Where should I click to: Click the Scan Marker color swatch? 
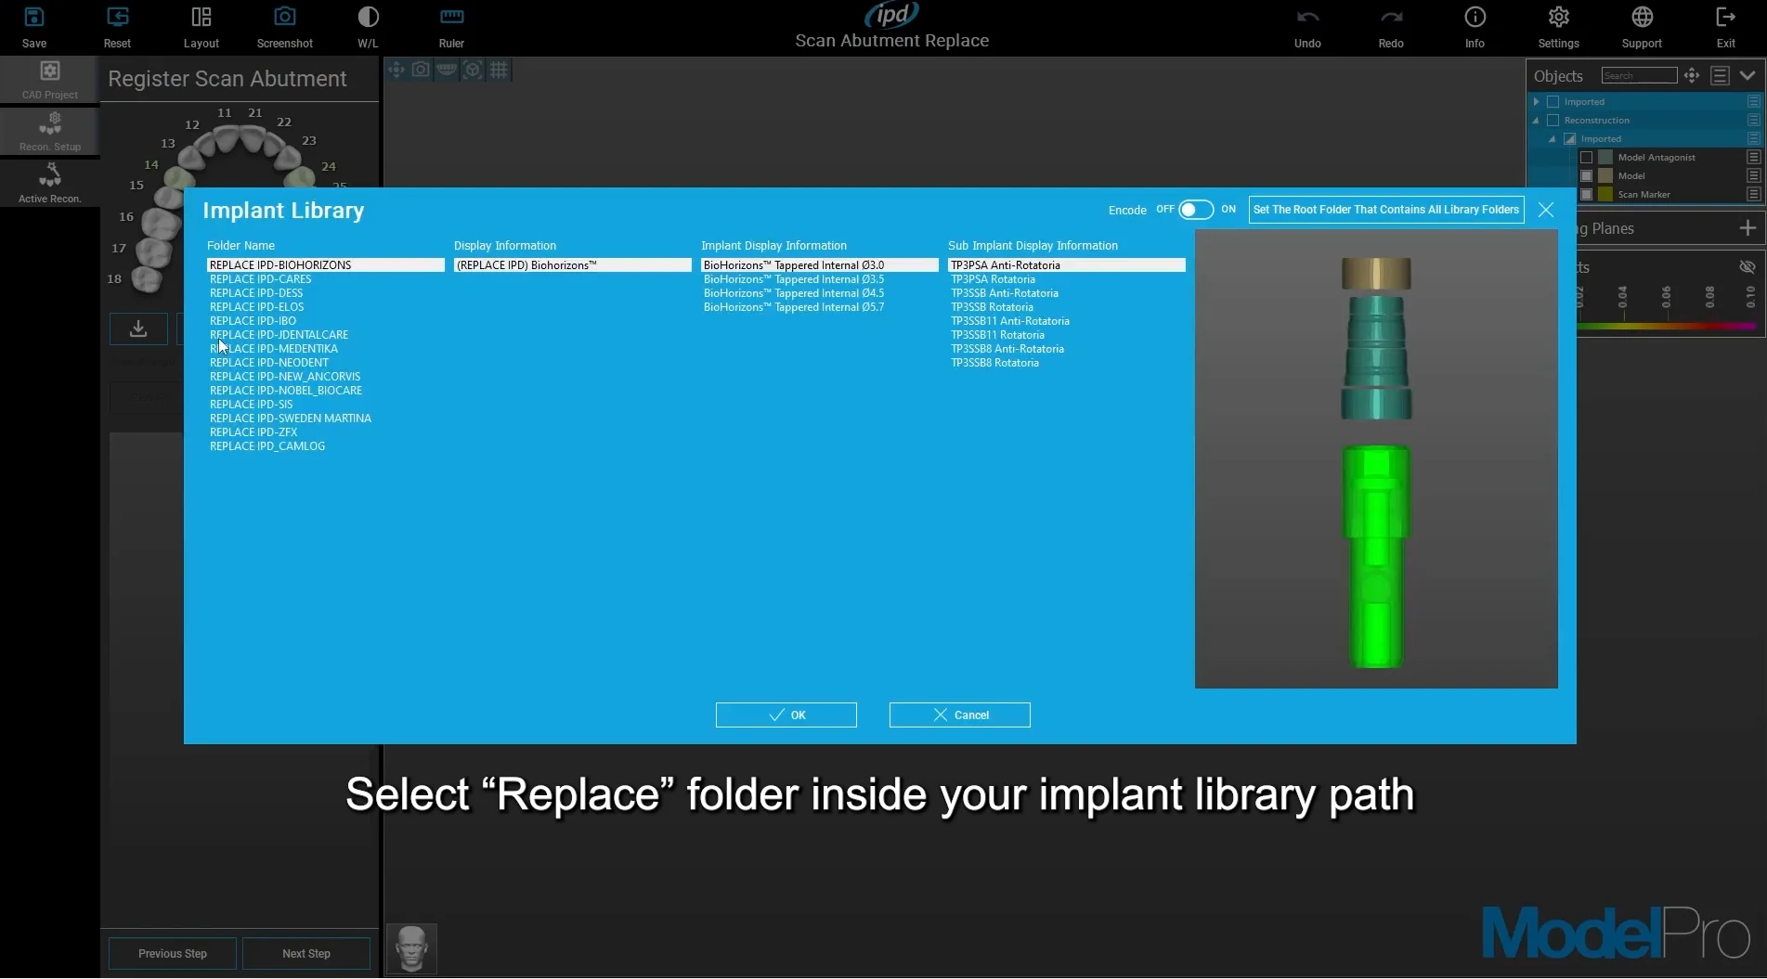pyautogui.click(x=1605, y=195)
